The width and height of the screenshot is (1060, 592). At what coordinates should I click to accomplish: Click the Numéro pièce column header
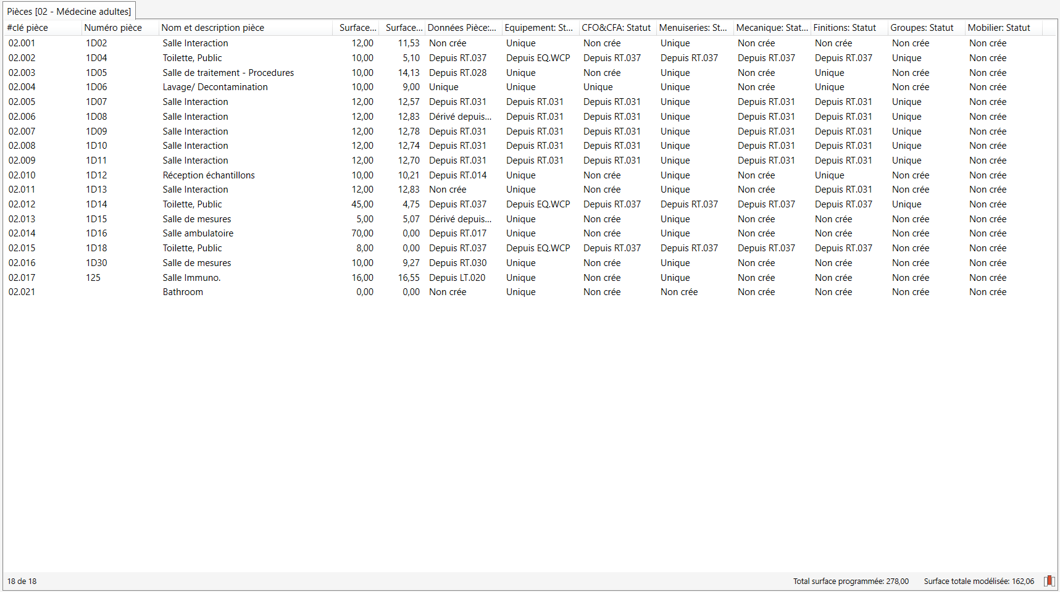pyautogui.click(x=113, y=28)
